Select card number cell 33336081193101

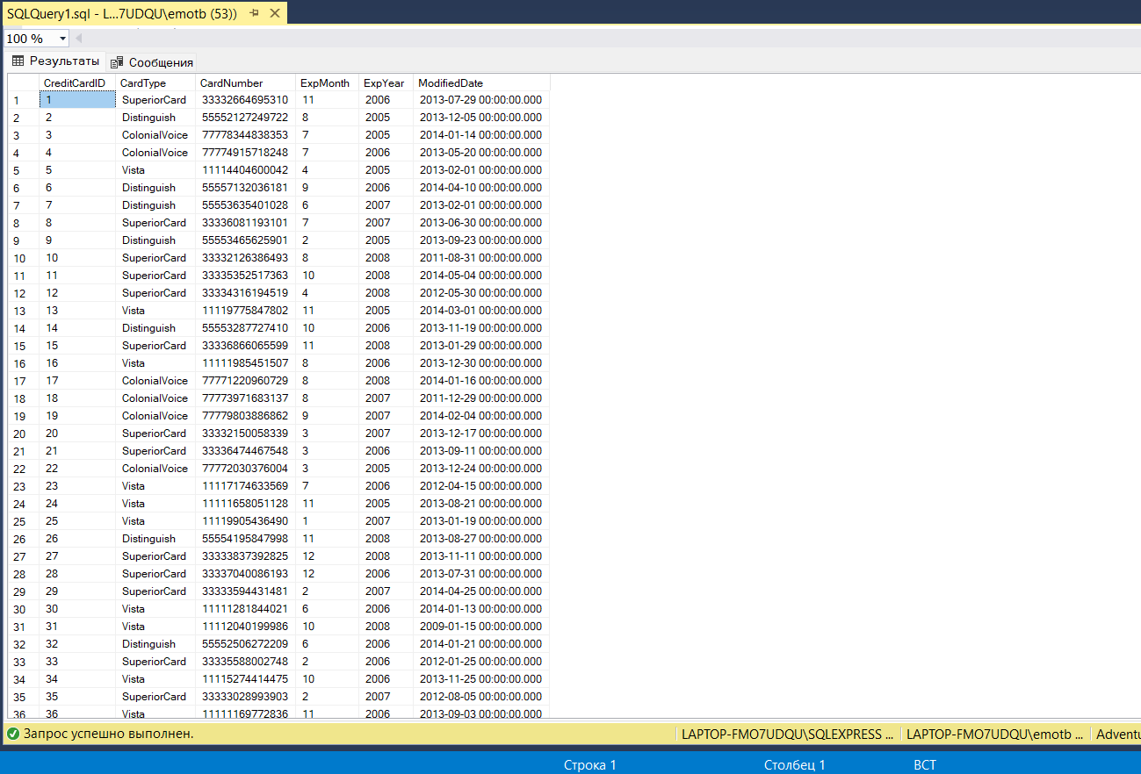[245, 223]
